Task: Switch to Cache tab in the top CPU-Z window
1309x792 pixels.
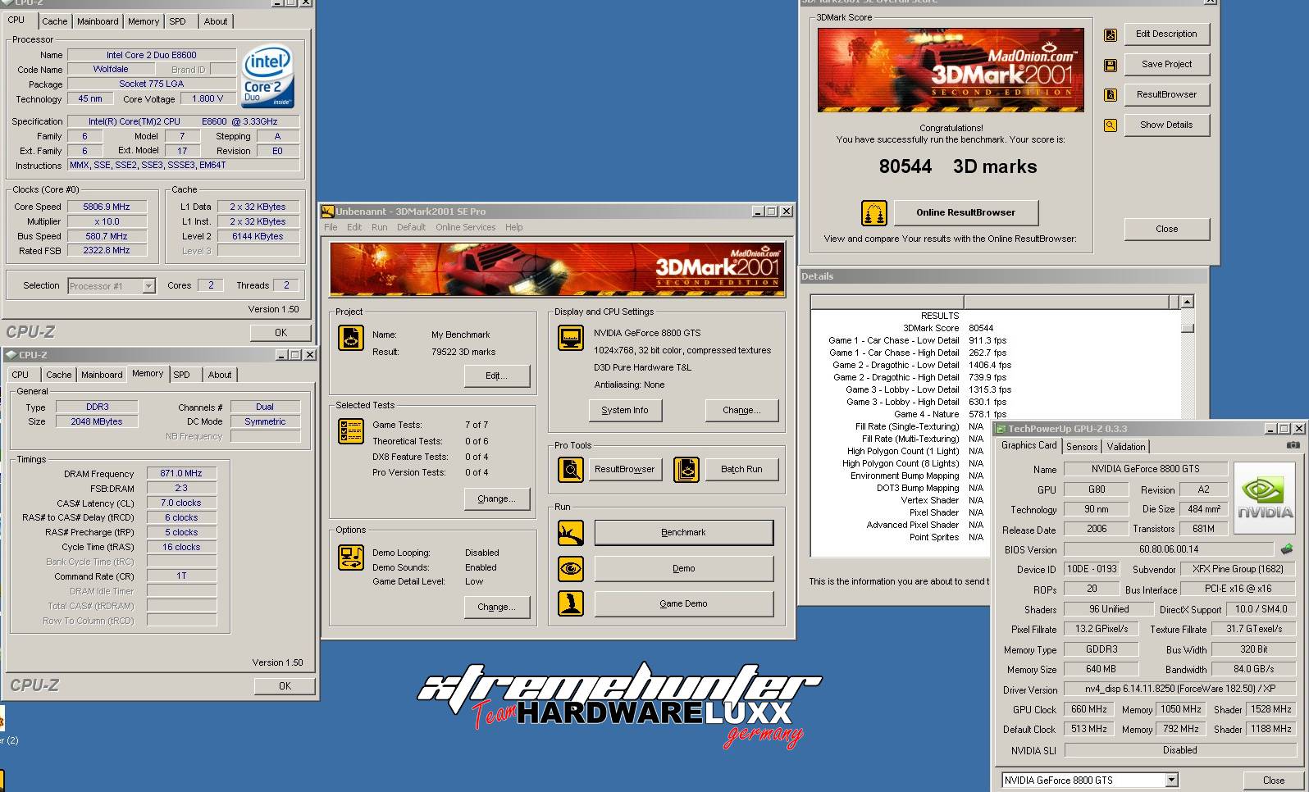Action: (55, 21)
